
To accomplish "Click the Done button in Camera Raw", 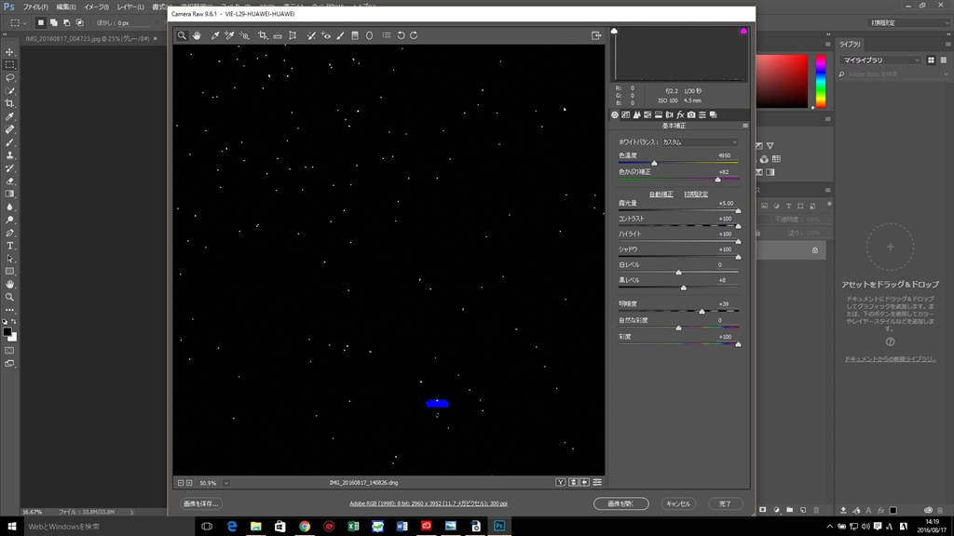I will pyautogui.click(x=725, y=503).
